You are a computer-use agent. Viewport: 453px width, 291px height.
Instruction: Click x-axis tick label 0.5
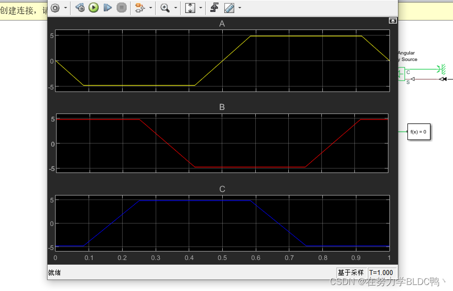click(x=222, y=258)
